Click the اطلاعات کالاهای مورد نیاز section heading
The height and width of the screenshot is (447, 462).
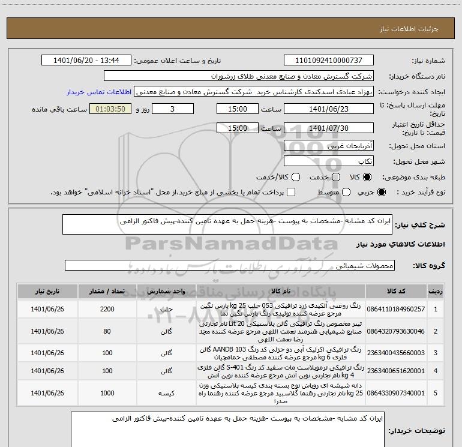point(401,244)
